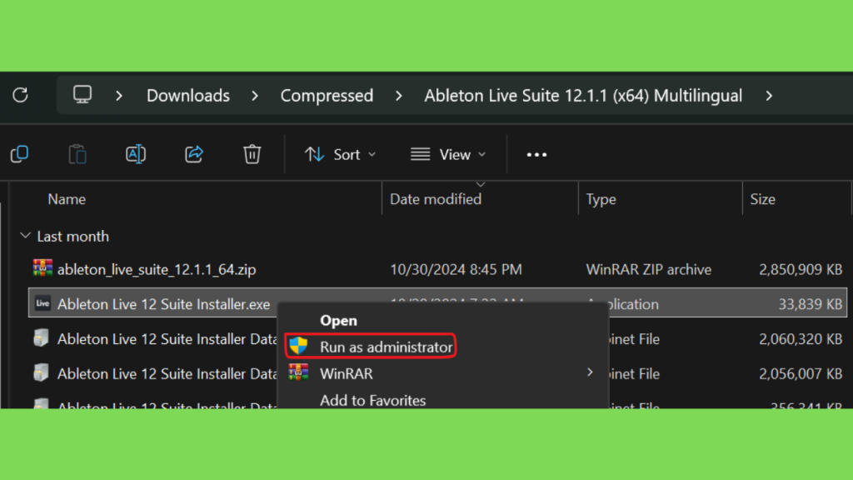The width and height of the screenshot is (853, 480).
Task: Collapse the Last month group
Action: click(x=25, y=236)
